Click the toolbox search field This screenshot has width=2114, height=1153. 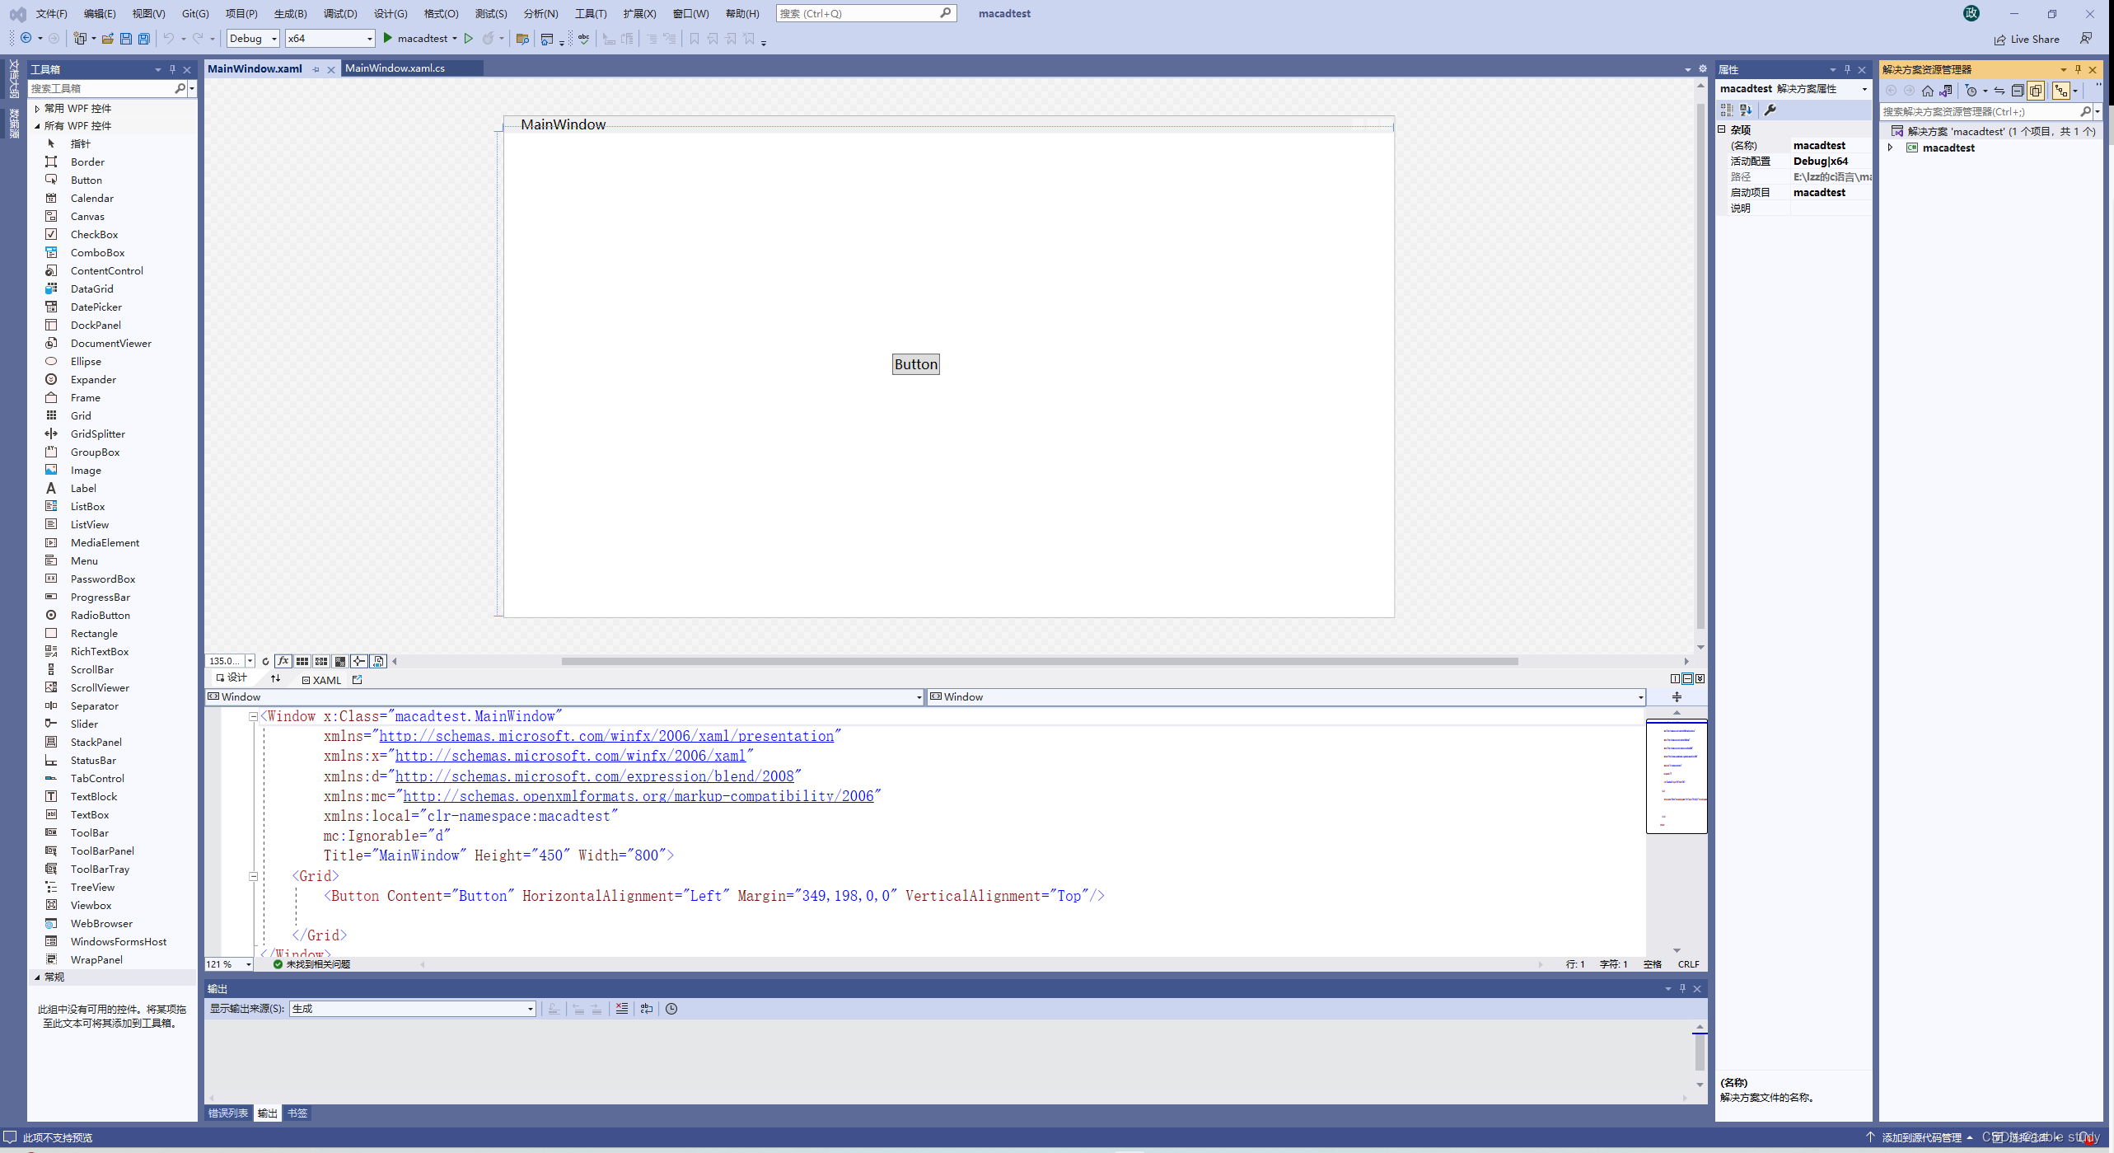tap(101, 88)
